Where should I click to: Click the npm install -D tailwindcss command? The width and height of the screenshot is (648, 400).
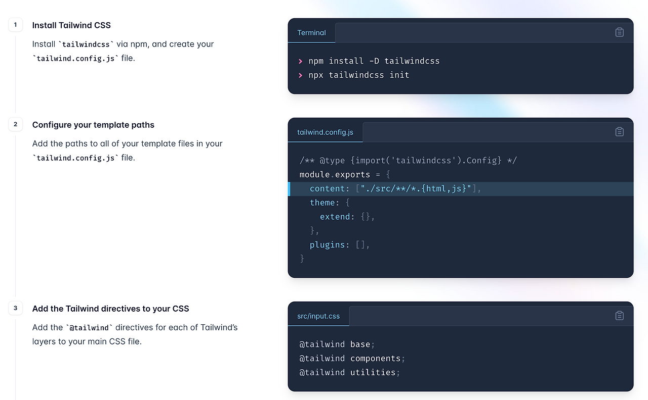tap(374, 61)
